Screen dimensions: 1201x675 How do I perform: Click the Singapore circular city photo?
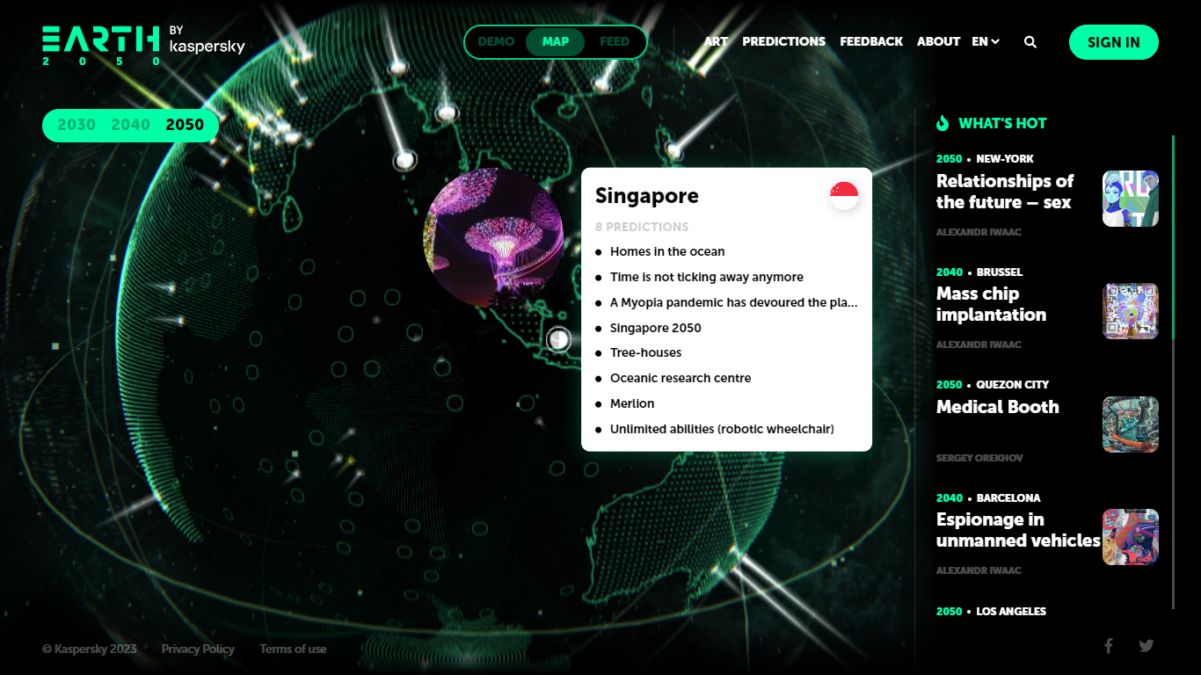(494, 237)
